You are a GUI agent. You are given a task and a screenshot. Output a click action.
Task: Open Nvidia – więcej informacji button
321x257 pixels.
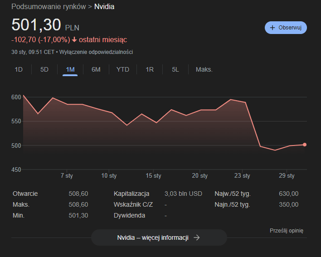[159, 238]
